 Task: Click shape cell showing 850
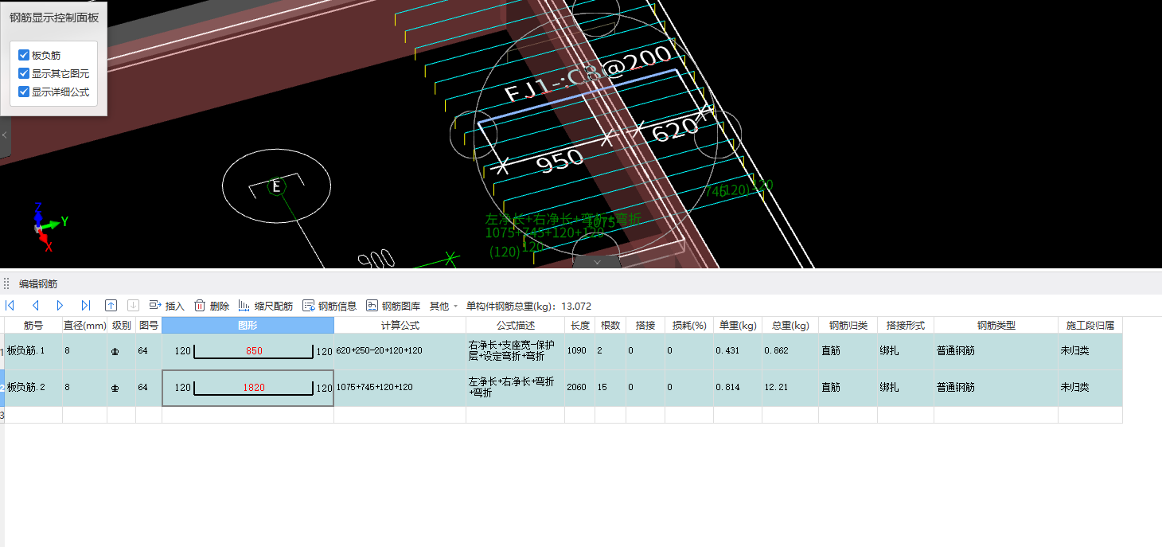coord(248,351)
